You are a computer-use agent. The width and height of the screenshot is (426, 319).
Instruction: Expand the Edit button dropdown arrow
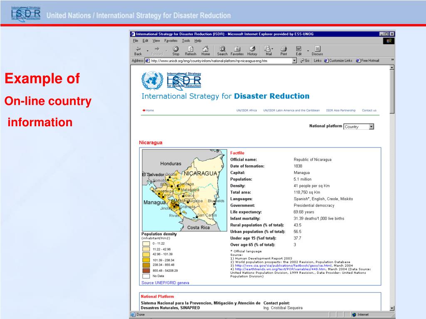point(308,51)
